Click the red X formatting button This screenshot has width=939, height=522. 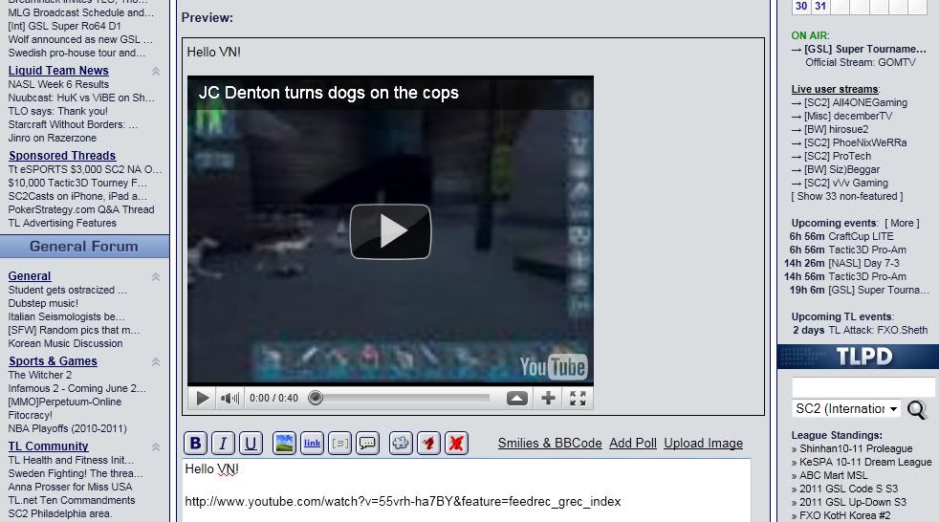pos(456,444)
